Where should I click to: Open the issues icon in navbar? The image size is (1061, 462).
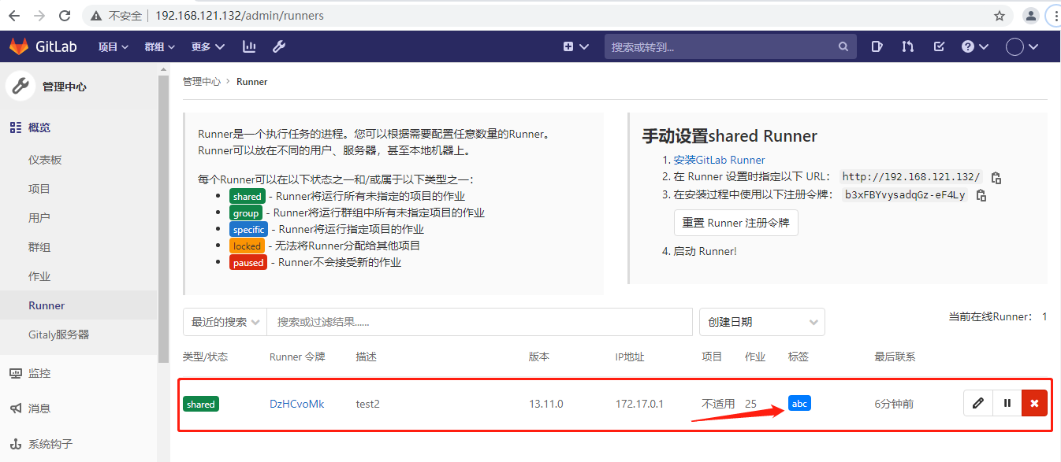click(x=877, y=46)
